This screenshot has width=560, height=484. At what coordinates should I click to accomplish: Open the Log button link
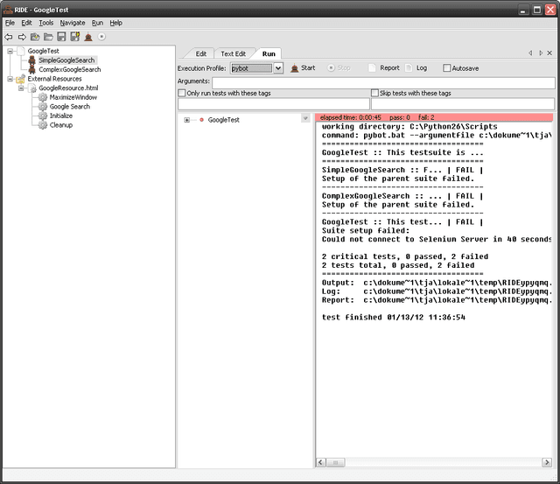[416, 67]
